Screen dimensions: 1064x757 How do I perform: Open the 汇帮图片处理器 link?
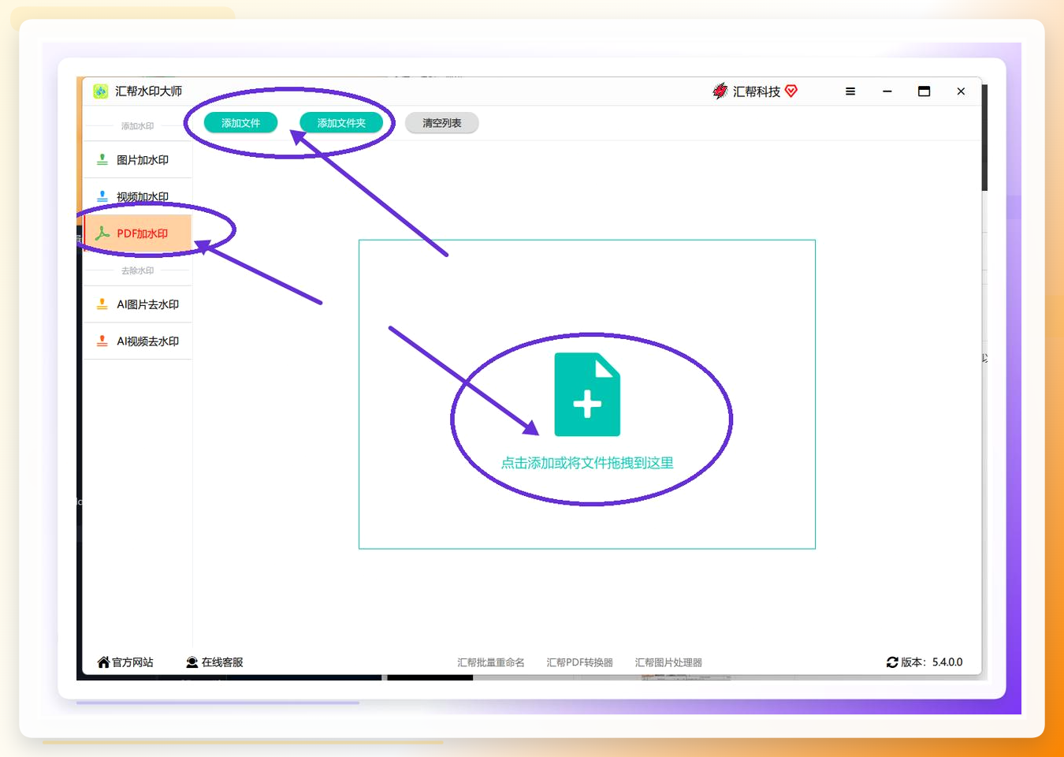click(668, 662)
